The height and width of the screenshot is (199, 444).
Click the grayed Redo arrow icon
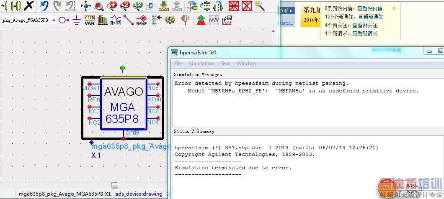pyautogui.click(x=57, y=6)
